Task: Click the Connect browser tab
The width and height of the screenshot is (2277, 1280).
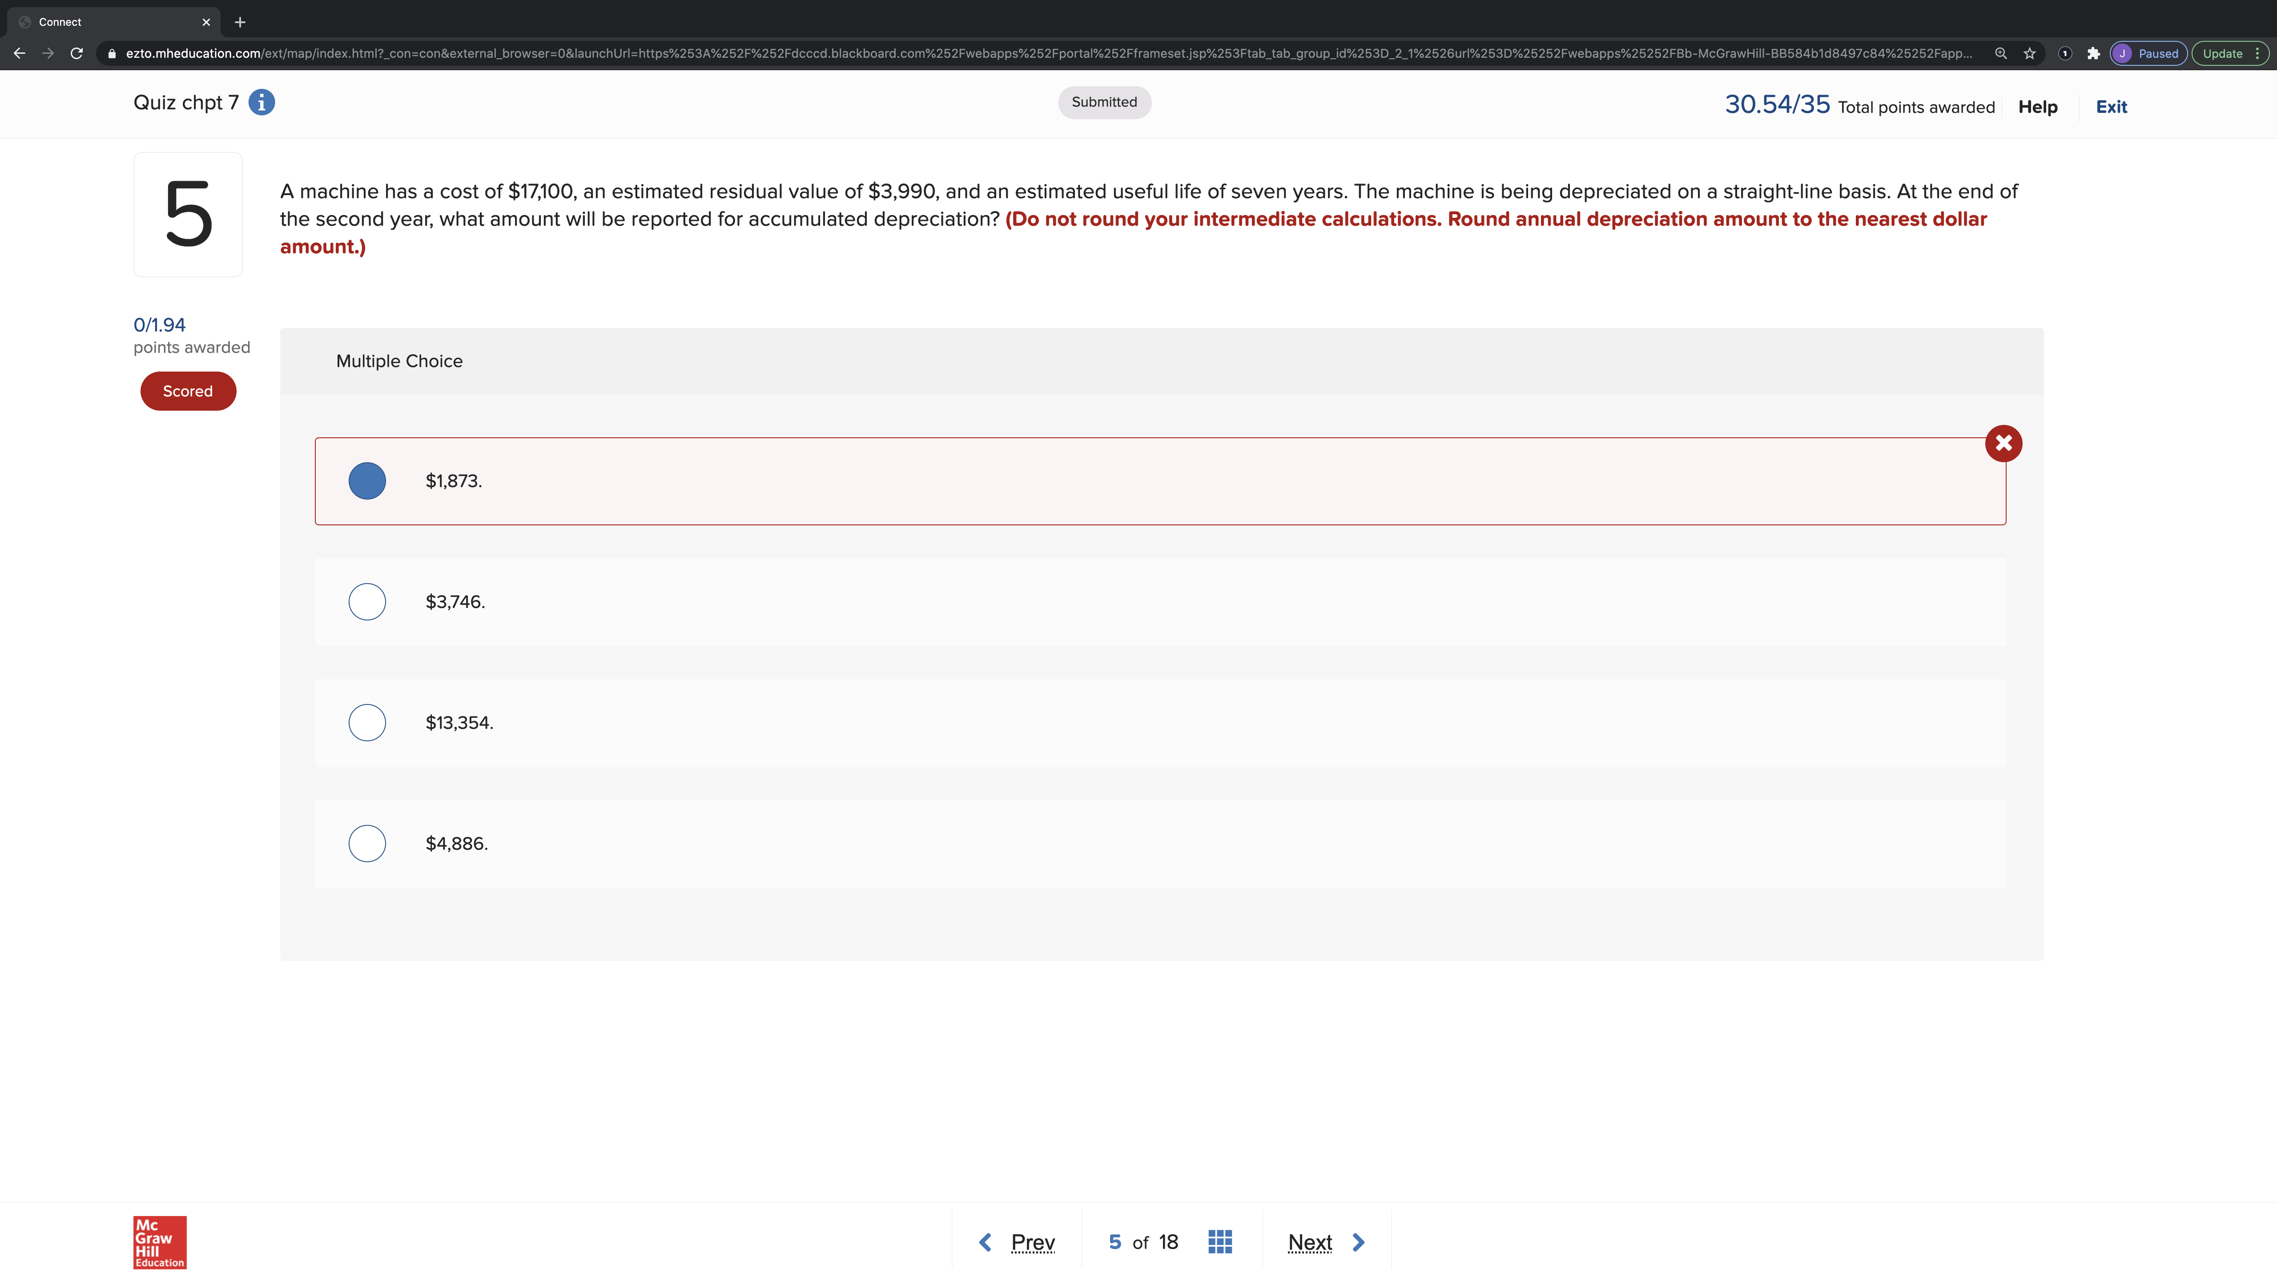Action: tap(106, 22)
